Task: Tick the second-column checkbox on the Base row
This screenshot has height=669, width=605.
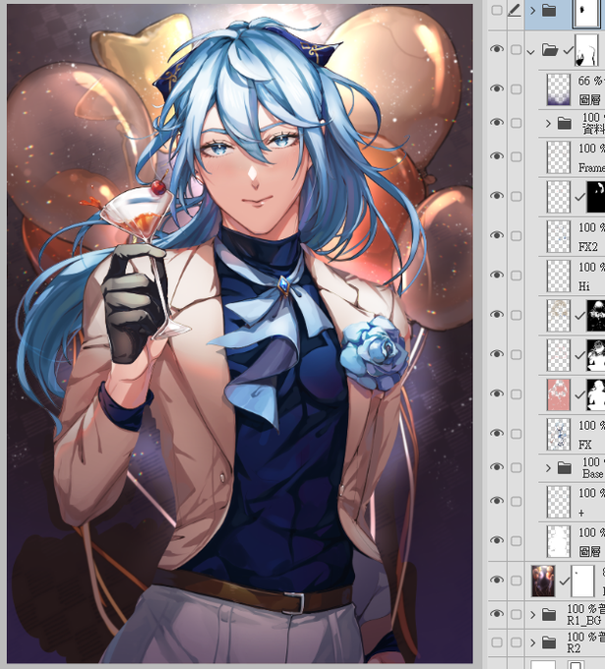Action: (x=516, y=467)
